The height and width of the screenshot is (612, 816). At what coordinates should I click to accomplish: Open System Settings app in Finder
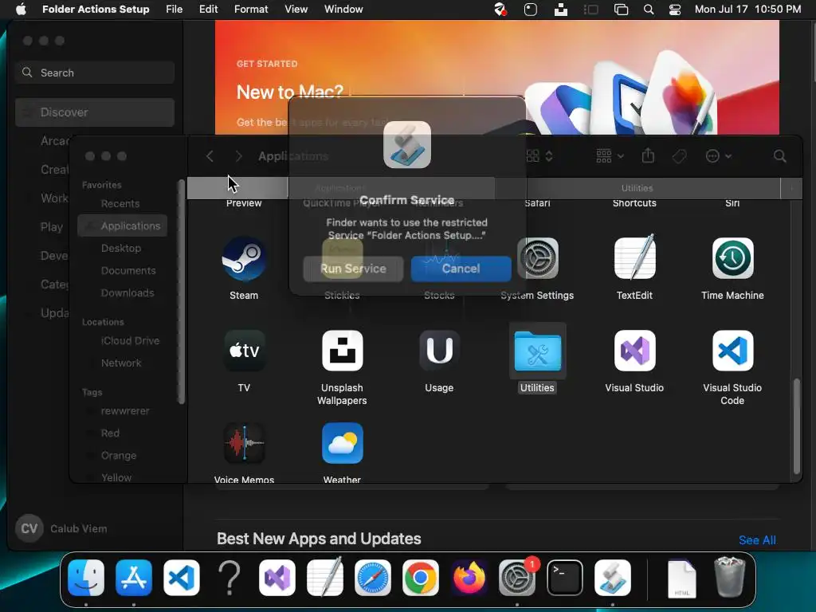click(x=538, y=258)
